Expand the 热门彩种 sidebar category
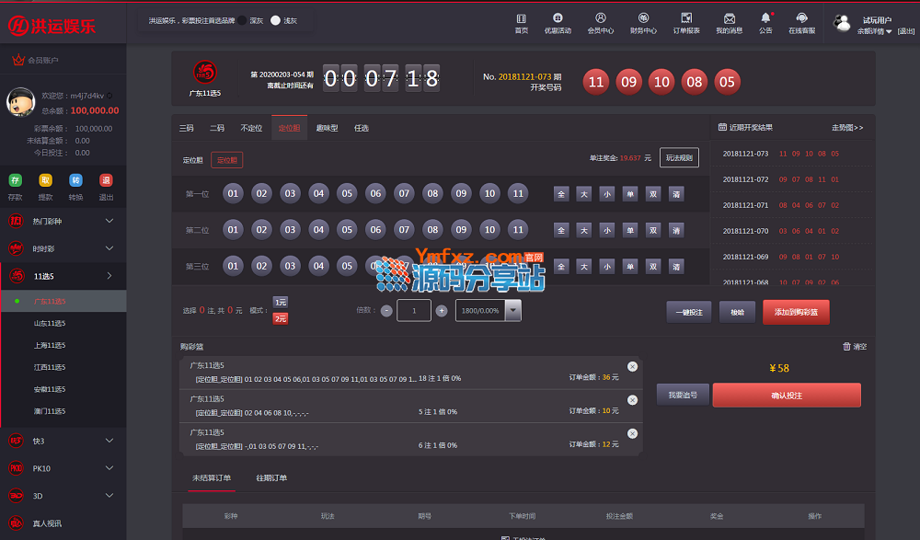The height and width of the screenshot is (540, 920). (63, 222)
